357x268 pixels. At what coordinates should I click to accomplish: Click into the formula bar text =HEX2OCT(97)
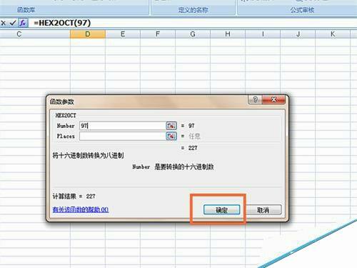(x=62, y=23)
